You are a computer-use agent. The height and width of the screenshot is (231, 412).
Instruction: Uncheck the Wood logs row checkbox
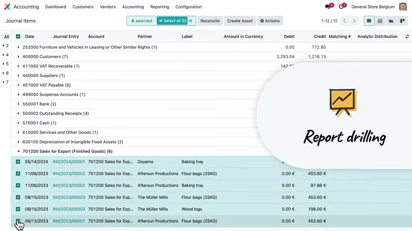[x=18, y=209]
